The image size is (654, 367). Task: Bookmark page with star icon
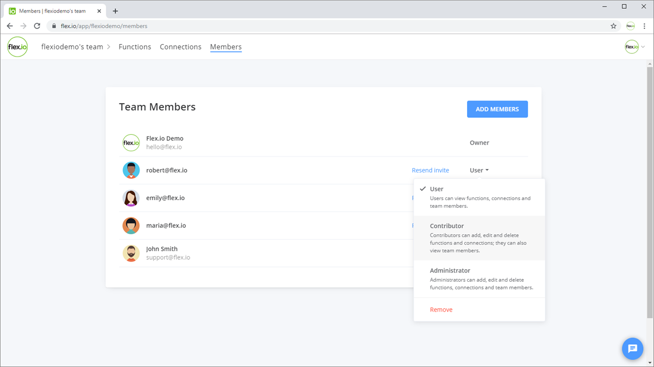[x=614, y=26]
